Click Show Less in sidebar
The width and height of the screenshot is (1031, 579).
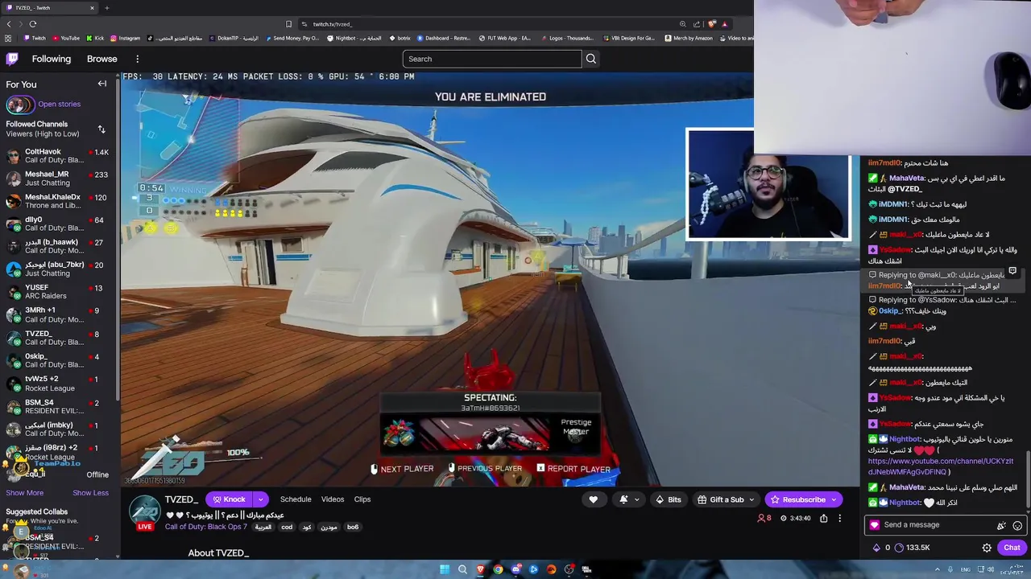[90, 493]
